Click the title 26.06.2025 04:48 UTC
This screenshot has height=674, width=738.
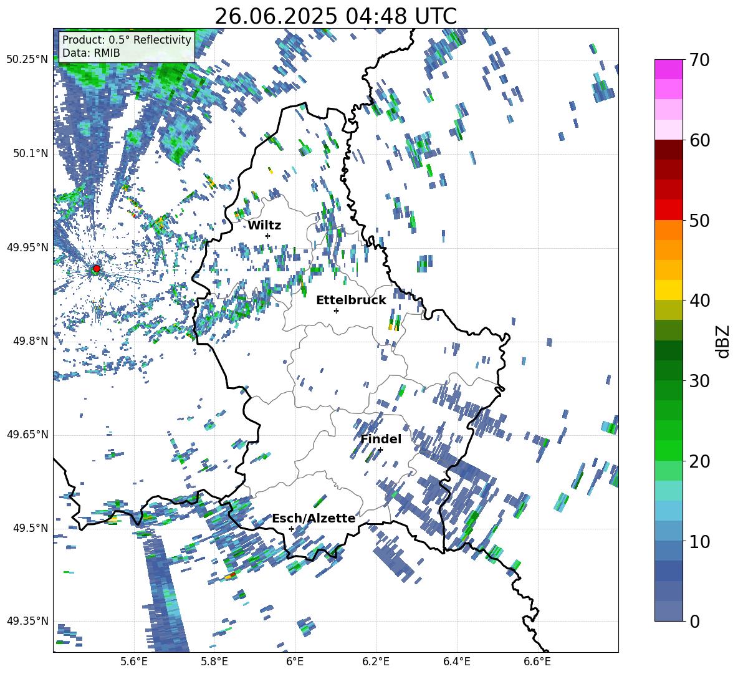[335, 16]
